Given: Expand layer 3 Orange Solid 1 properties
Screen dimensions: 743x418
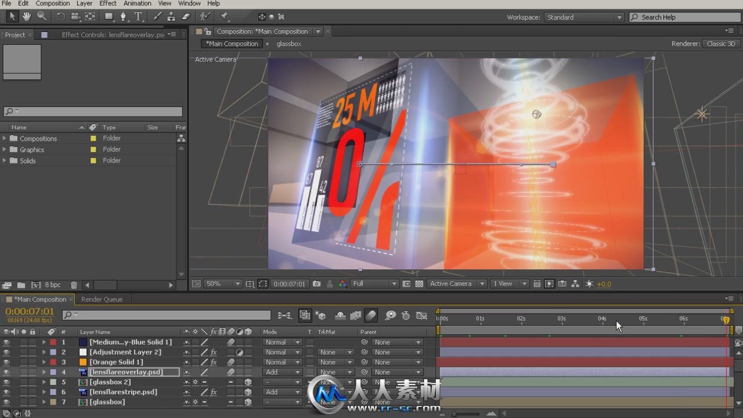Looking at the screenshot, I should coord(44,362).
